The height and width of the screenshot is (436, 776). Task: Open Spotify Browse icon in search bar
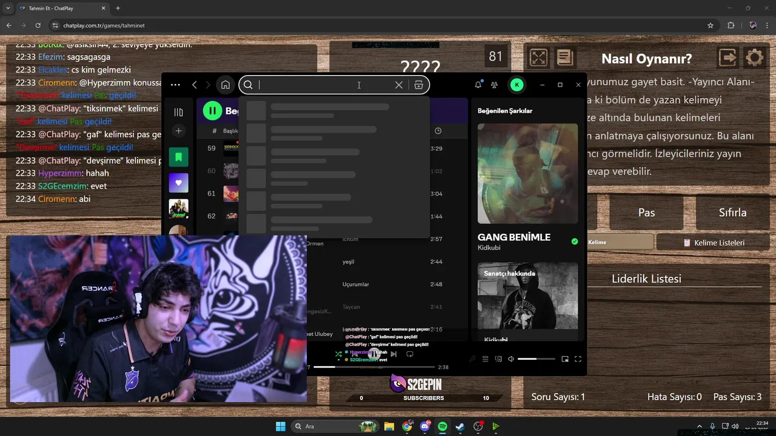point(418,85)
